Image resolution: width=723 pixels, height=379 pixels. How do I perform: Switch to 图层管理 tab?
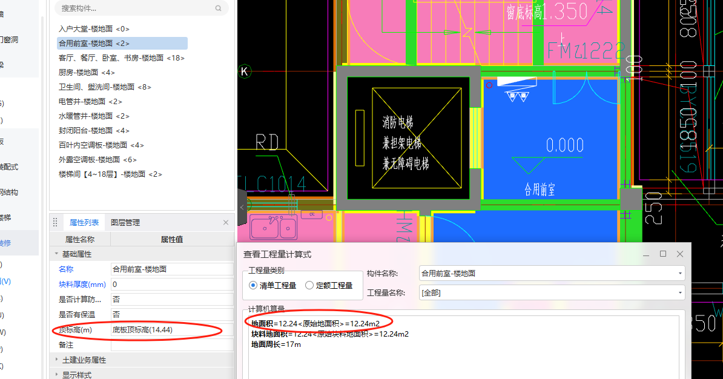point(125,223)
